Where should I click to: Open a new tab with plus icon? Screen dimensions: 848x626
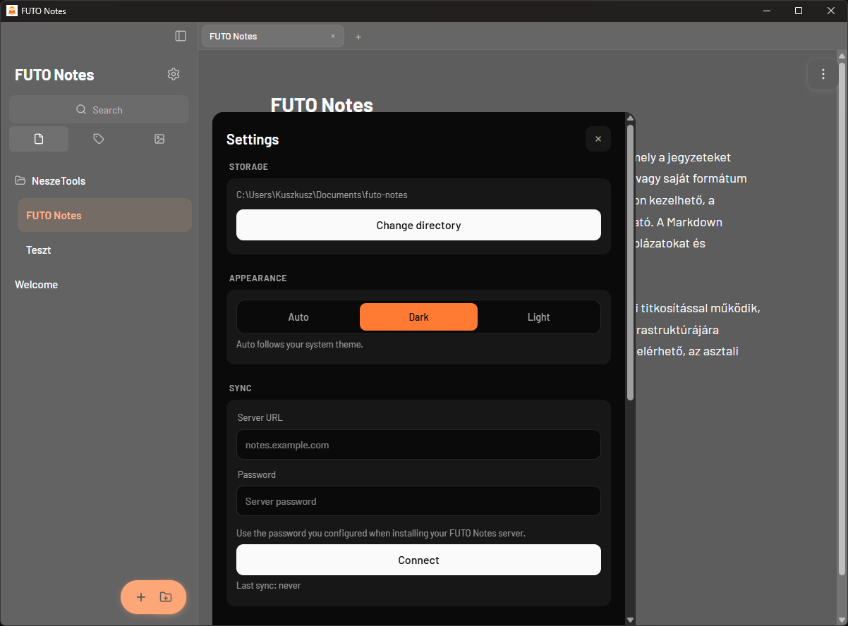[x=358, y=37]
